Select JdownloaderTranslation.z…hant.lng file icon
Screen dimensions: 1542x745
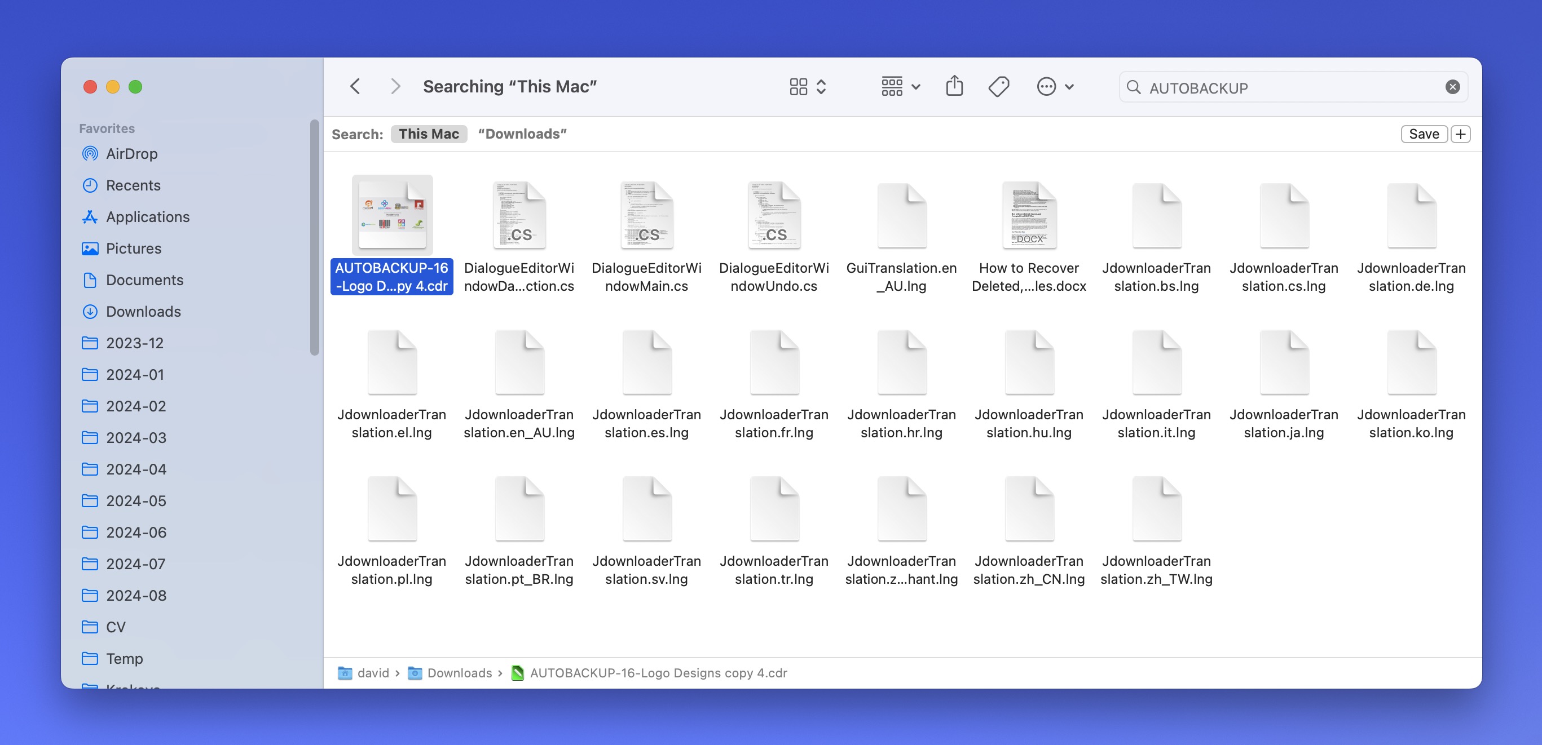(x=901, y=508)
